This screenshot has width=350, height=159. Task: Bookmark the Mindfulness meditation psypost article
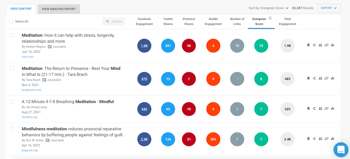coord(308,139)
